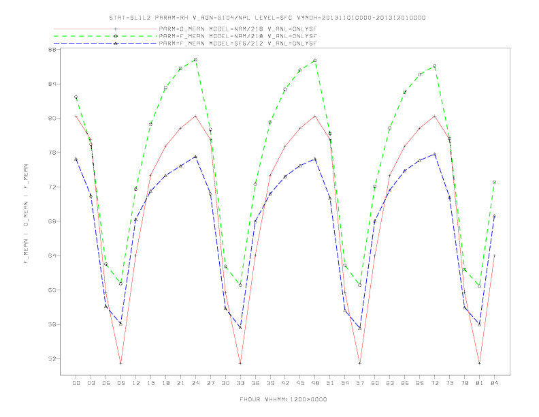Click x-axis forecast hour label 63

click(390, 383)
